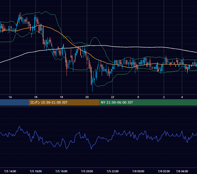Click the 7/6 02:00 date label
This screenshot has height=174, width=197.
point(164,171)
